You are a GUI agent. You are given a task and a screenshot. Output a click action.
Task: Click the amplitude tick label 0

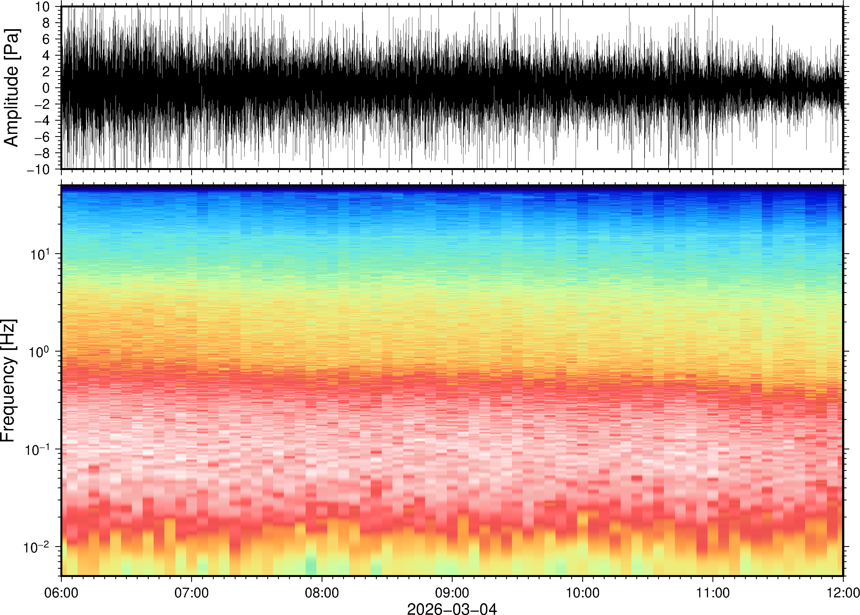click(46, 88)
